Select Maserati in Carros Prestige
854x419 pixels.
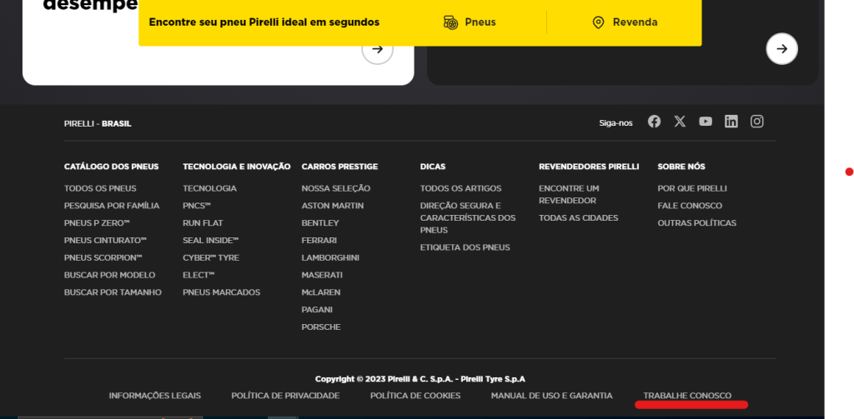[322, 276]
